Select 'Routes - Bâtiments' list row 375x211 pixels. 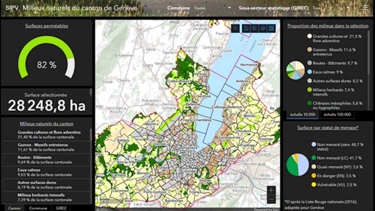click(46, 160)
